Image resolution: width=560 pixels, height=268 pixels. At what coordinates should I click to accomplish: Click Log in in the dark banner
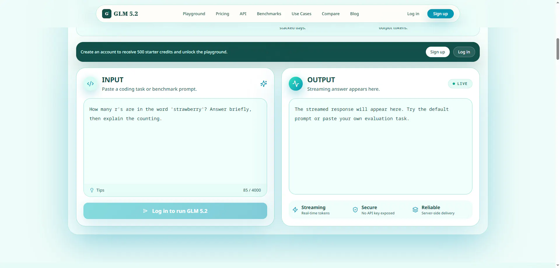click(464, 52)
